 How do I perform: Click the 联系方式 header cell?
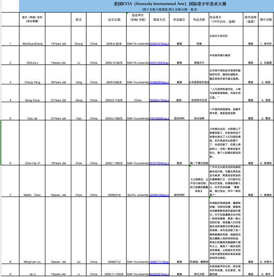tap(159, 19)
